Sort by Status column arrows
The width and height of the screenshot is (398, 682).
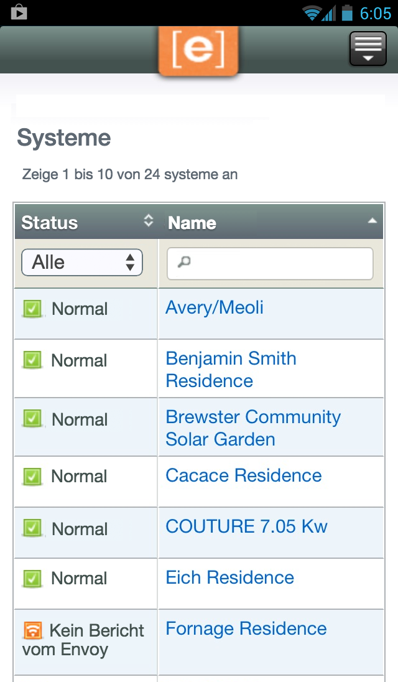point(149,221)
